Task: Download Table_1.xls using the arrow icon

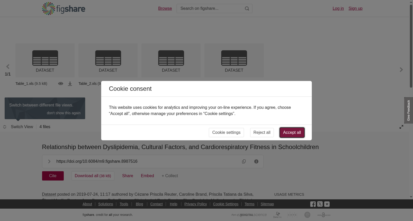Action: [70, 84]
